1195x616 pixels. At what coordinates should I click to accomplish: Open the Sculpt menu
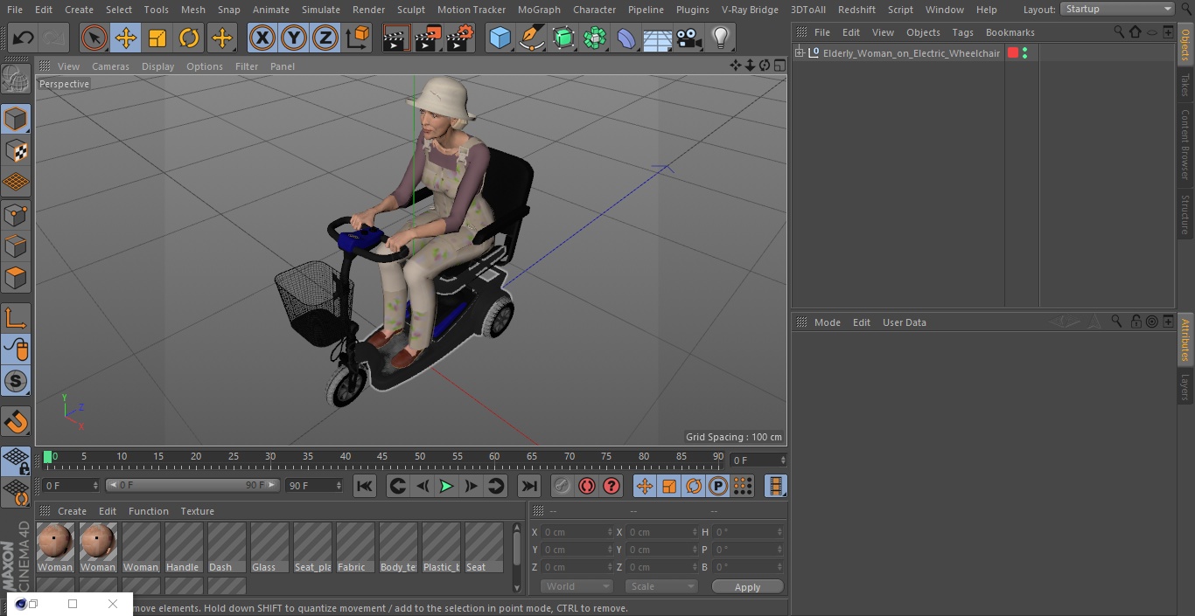pos(410,10)
